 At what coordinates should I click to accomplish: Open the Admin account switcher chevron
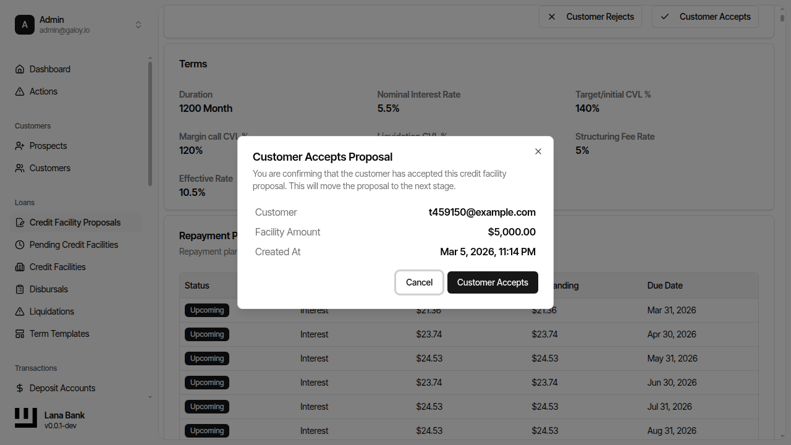[138, 25]
